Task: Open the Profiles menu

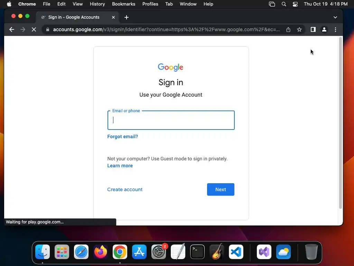Action: 150,4
